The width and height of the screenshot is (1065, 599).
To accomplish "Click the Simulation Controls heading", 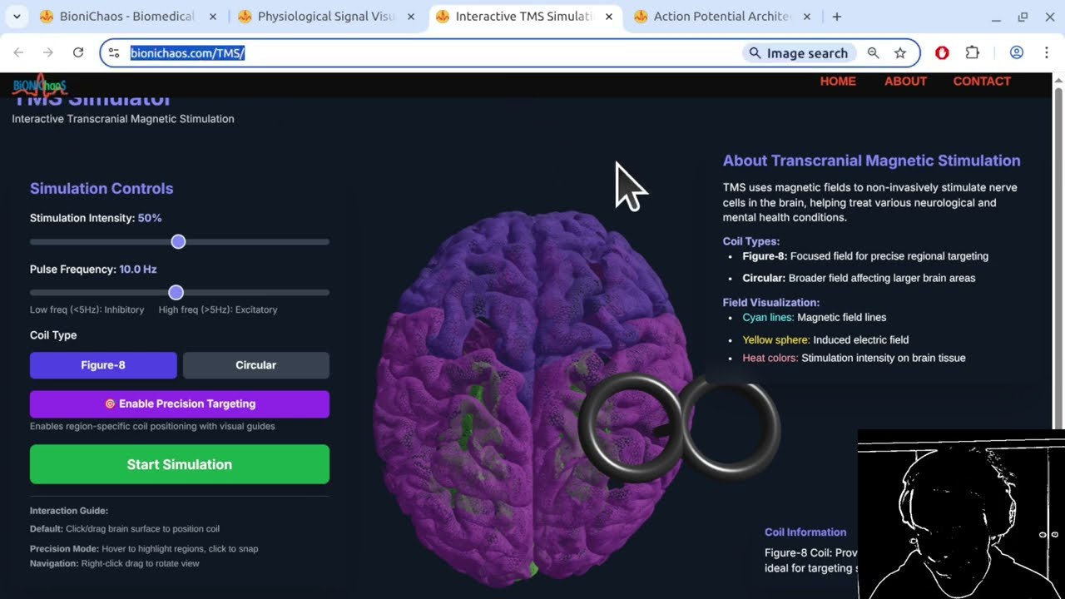I will (102, 189).
